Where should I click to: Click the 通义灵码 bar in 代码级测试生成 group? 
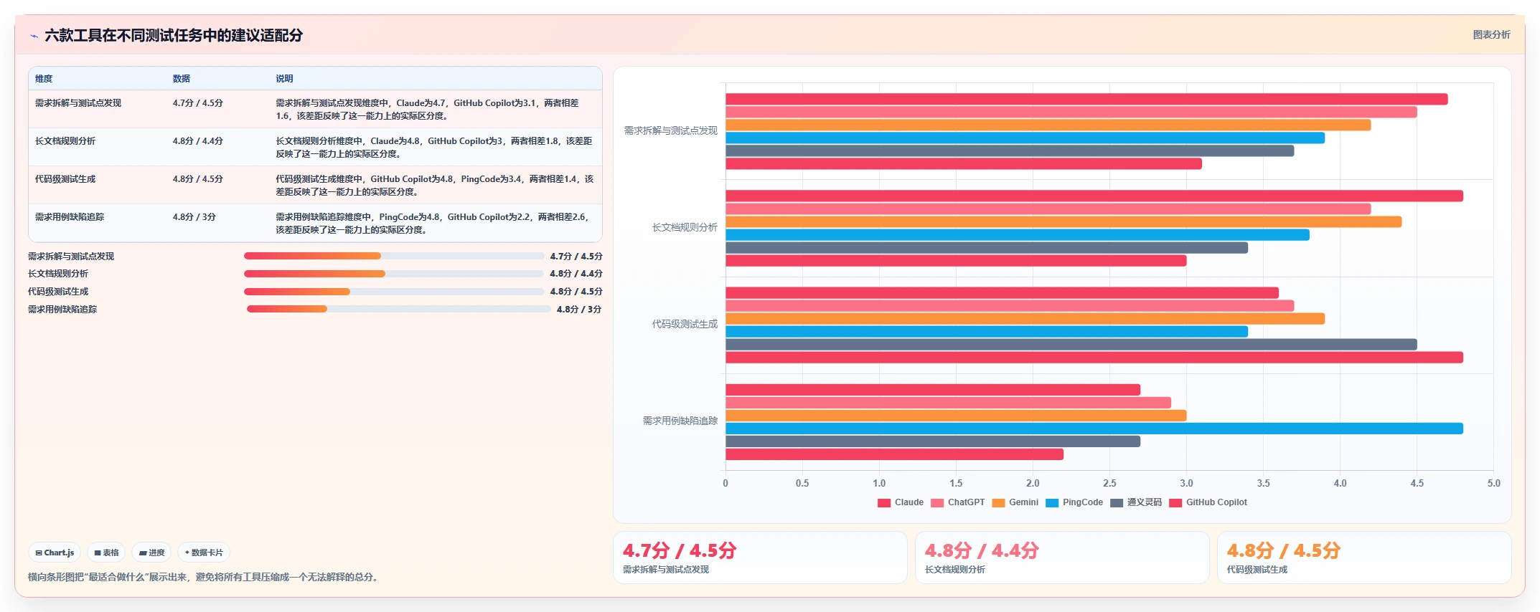[x=1071, y=345]
